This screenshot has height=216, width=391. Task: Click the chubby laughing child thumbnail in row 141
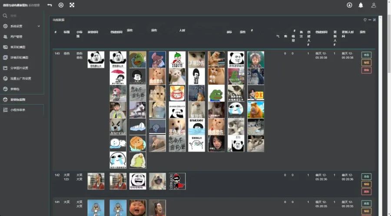138,208
